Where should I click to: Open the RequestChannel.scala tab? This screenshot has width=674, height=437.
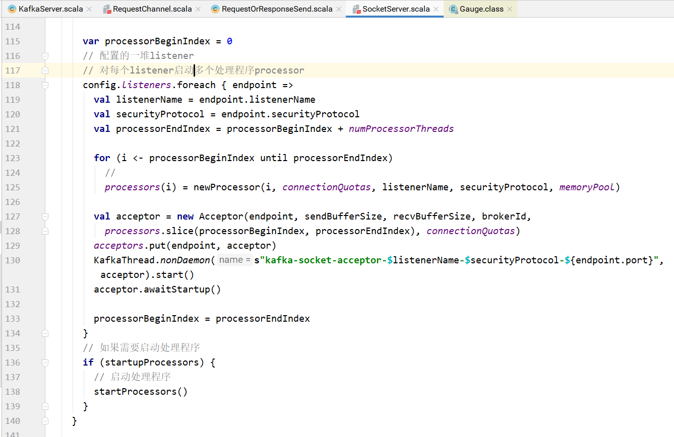click(152, 9)
